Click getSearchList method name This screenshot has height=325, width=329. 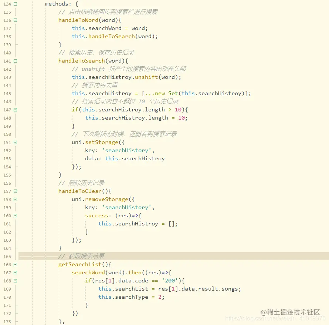(80, 265)
